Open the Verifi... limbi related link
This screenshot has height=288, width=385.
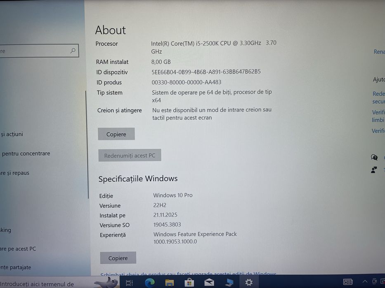(x=378, y=116)
